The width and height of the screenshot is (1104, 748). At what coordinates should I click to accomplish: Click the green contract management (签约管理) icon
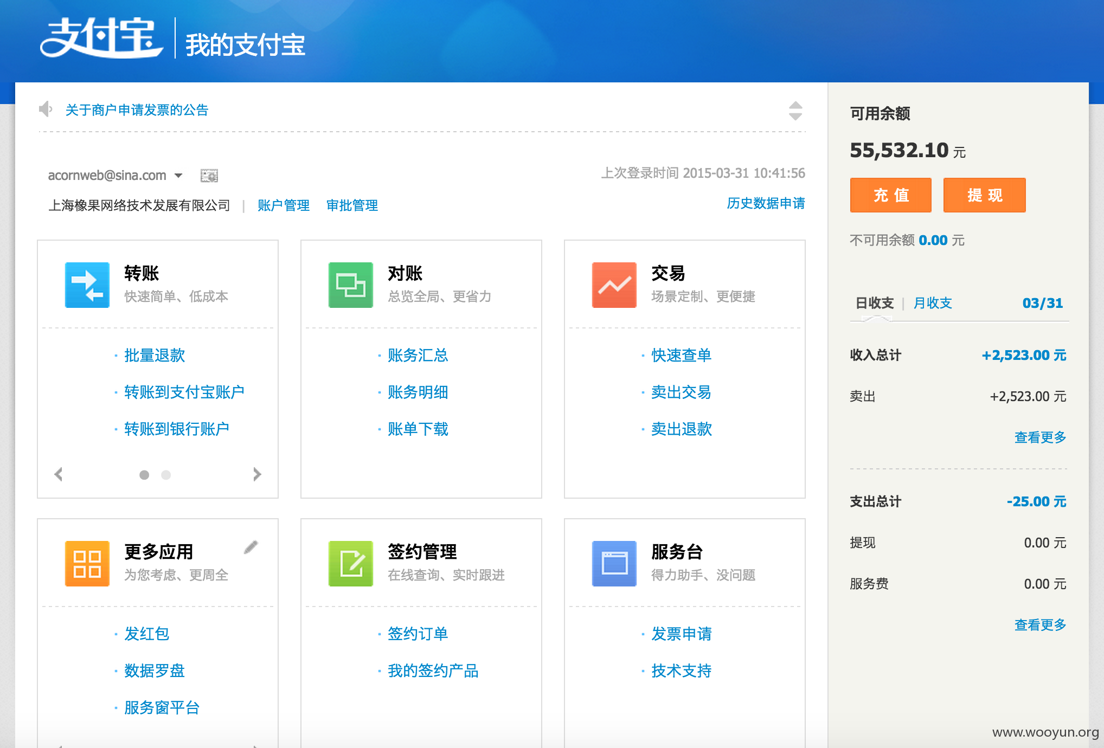(351, 564)
